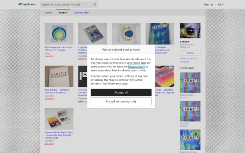Open Ammunition Teeth cassette product image

click(x=59, y=119)
